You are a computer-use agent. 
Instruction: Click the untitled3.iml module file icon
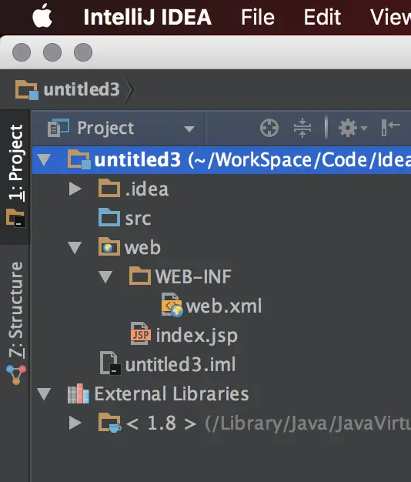[x=110, y=363]
